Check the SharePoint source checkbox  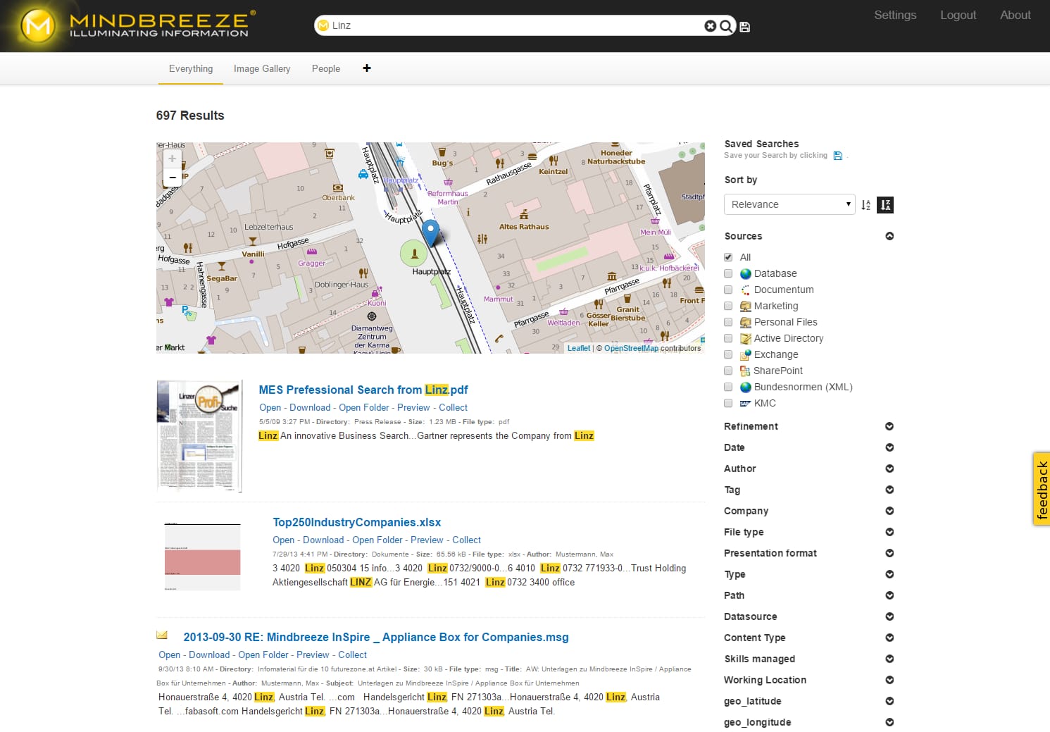pos(728,371)
